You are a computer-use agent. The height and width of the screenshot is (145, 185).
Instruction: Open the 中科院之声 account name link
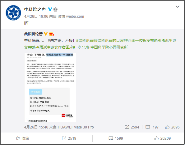(35, 9)
